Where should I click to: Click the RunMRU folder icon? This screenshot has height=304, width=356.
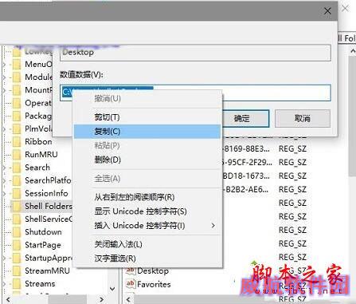(17, 155)
